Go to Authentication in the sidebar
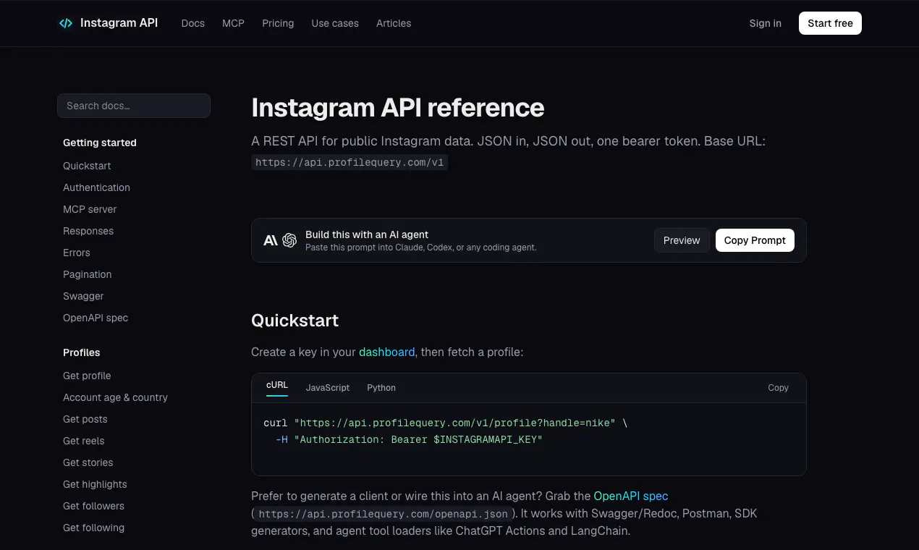The height and width of the screenshot is (550, 919). (96, 187)
